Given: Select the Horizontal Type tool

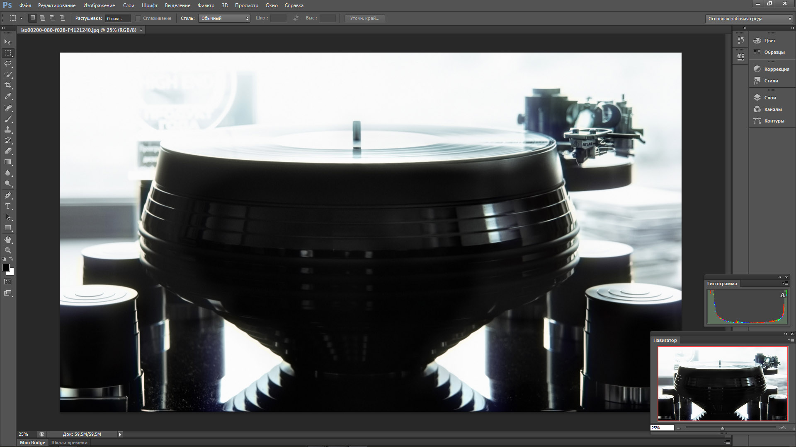Looking at the screenshot, I should pos(8,206).
